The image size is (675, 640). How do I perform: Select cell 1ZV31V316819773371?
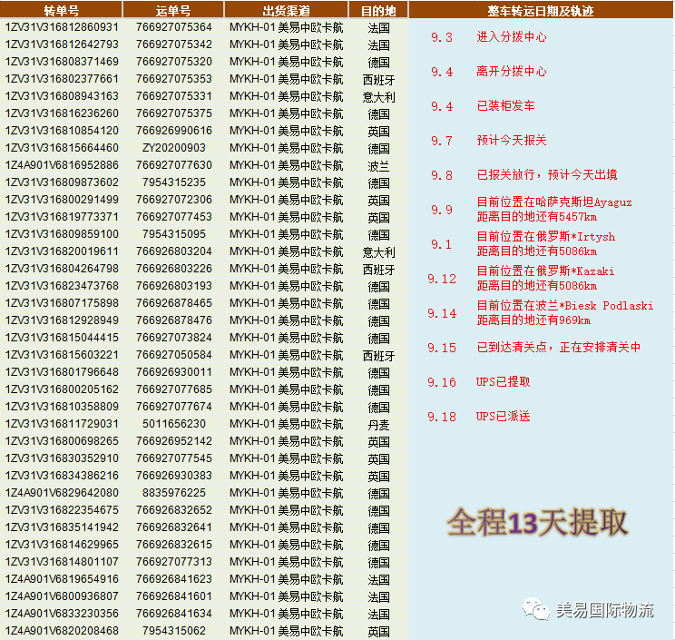pyautogui.click(x=62, y=217)
